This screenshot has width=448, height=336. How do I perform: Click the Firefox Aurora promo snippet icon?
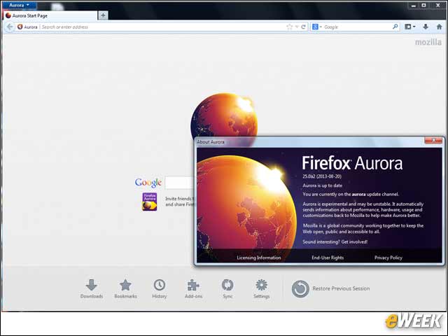[150, 202]
